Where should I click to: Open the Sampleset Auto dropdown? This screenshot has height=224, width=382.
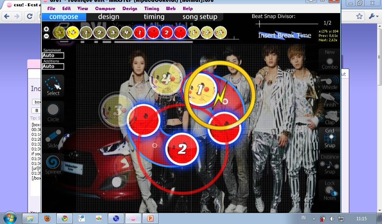click(x=53, y=56)
